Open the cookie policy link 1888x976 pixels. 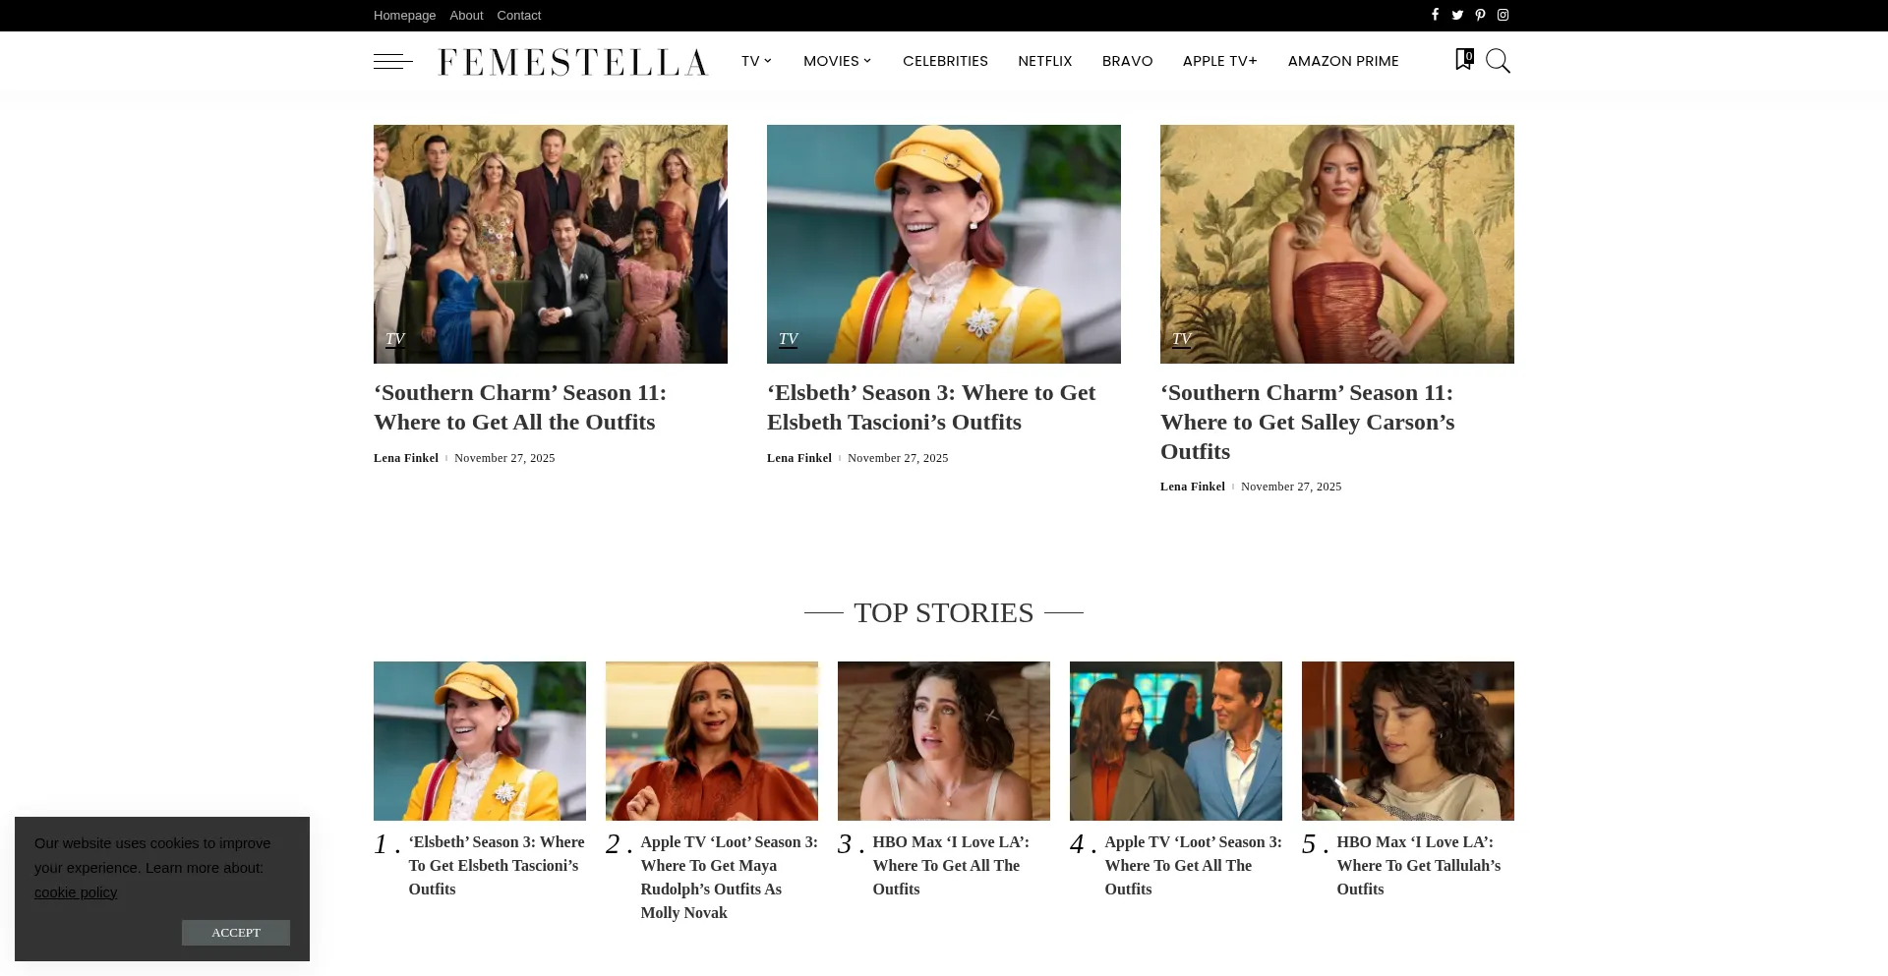pos(76,892)
